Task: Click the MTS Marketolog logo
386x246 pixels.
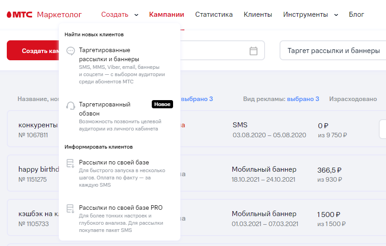Action: [x=44, y=14]
